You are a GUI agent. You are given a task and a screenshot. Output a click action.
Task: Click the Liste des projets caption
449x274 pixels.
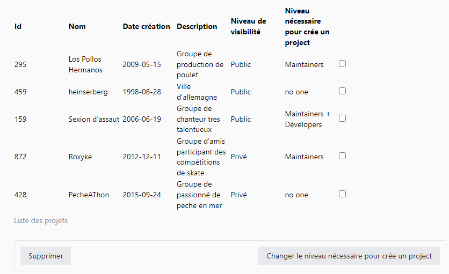41,220
